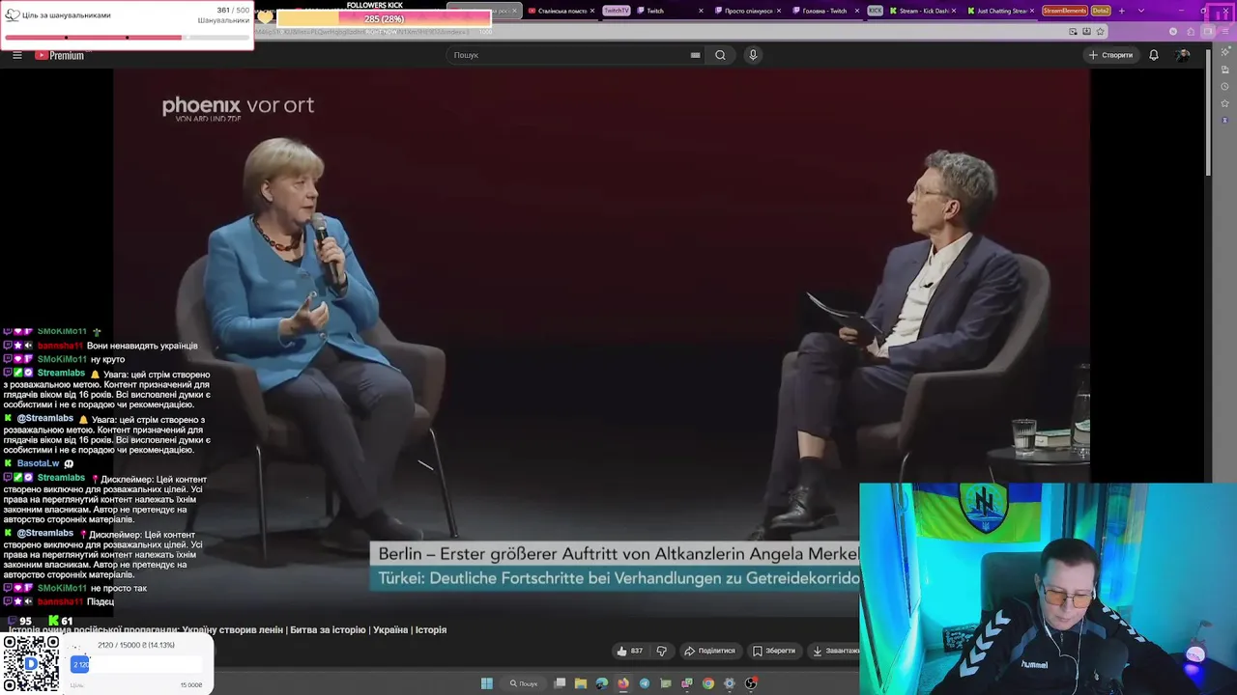Open the on-screen keyboard icon in search box
This screenshot has height=695, width=1237.
[x=695, y=55]
